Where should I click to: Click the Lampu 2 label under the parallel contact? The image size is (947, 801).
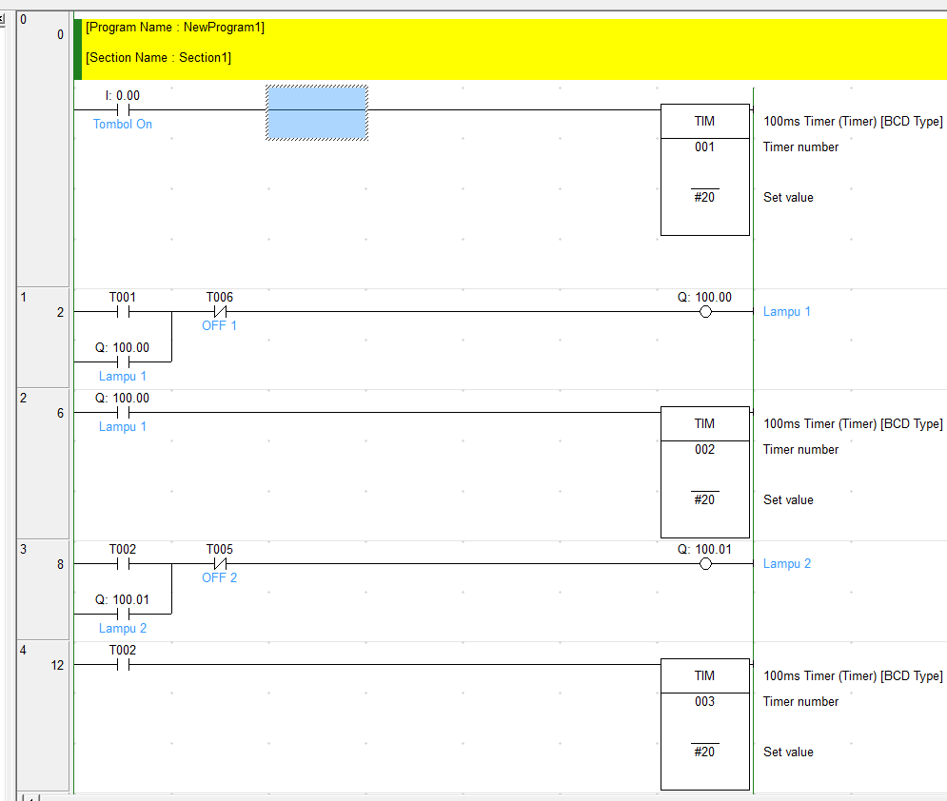123,628
